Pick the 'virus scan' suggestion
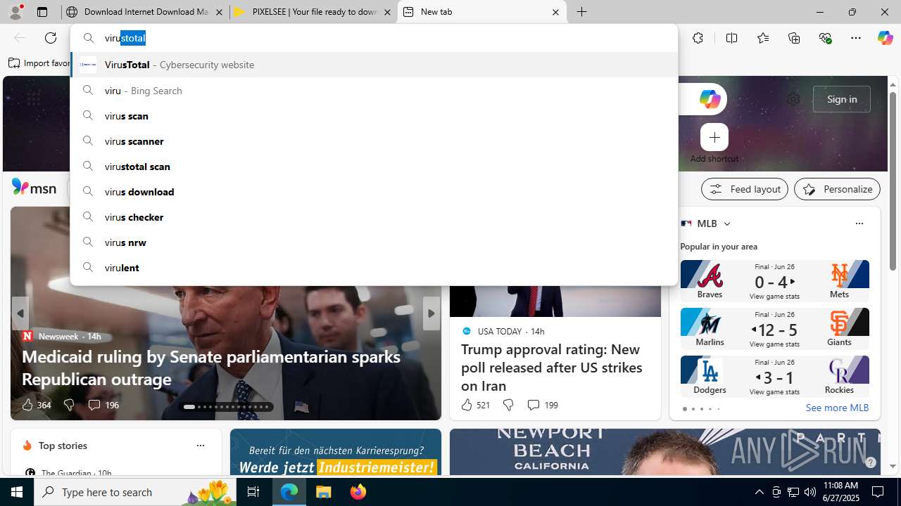The height and width of the screenshot is (506, 901). 374,116
